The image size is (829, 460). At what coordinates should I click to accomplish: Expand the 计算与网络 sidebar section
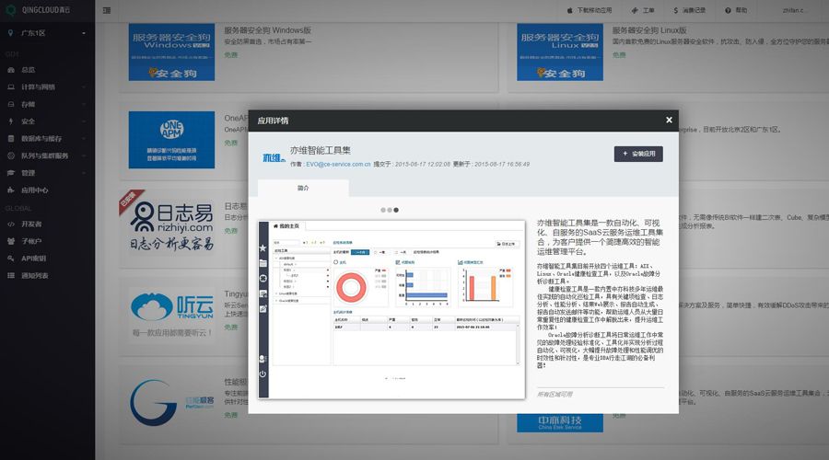click(37, 86)
